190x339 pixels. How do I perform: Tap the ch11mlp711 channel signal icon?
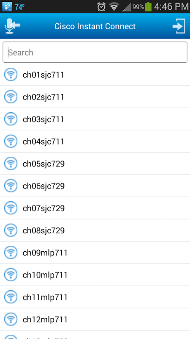pyautogui.click(x=11, y=297)
